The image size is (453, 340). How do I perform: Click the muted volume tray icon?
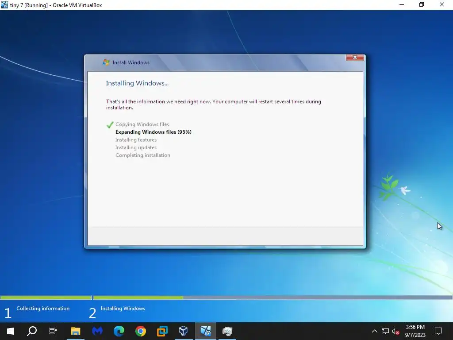click(396, 331)
